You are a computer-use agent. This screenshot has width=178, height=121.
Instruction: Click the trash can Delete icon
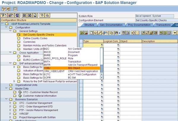pyautogui.click(x=123, y=33)
